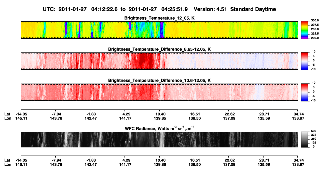This screenshot has height=170, width=331.
Task: Click longitude 135.59 on the upper axis
Action: point(264,118)
